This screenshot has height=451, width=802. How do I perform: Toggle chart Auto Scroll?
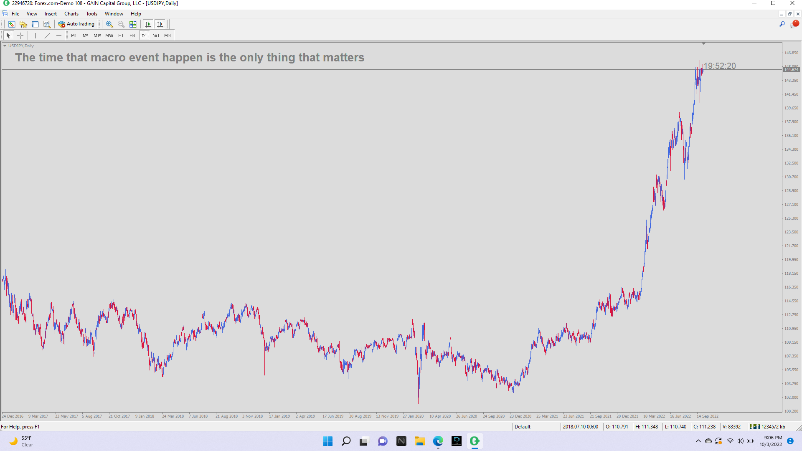click(x=148, y=24)
